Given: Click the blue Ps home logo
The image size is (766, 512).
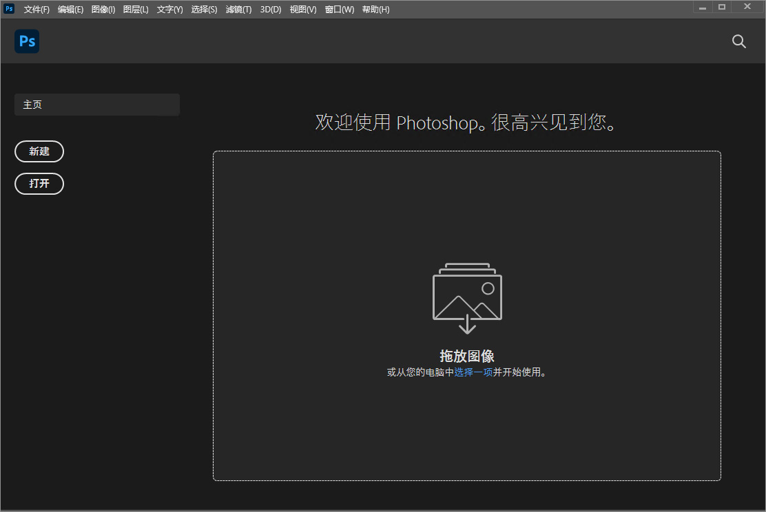Looking at the screenshot, I should (27, 41).
